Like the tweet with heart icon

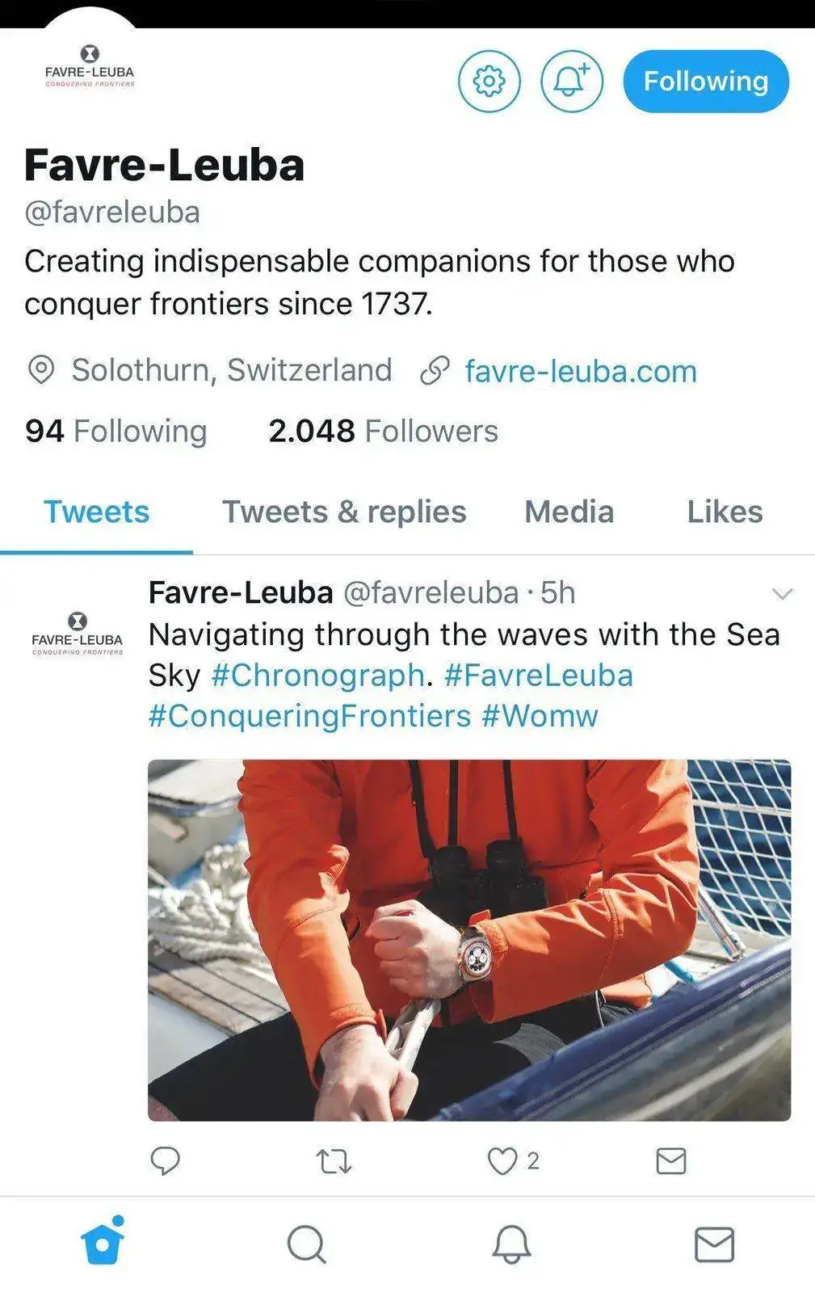(502, 1160)
